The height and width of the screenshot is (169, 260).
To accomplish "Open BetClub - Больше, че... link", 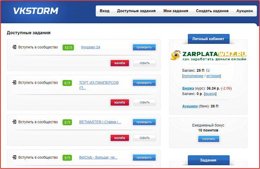I will coord(98,157).
